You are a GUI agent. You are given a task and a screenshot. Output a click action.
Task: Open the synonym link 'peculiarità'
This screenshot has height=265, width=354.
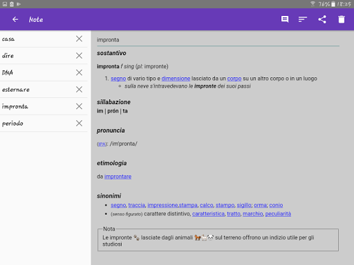point(278,214)
